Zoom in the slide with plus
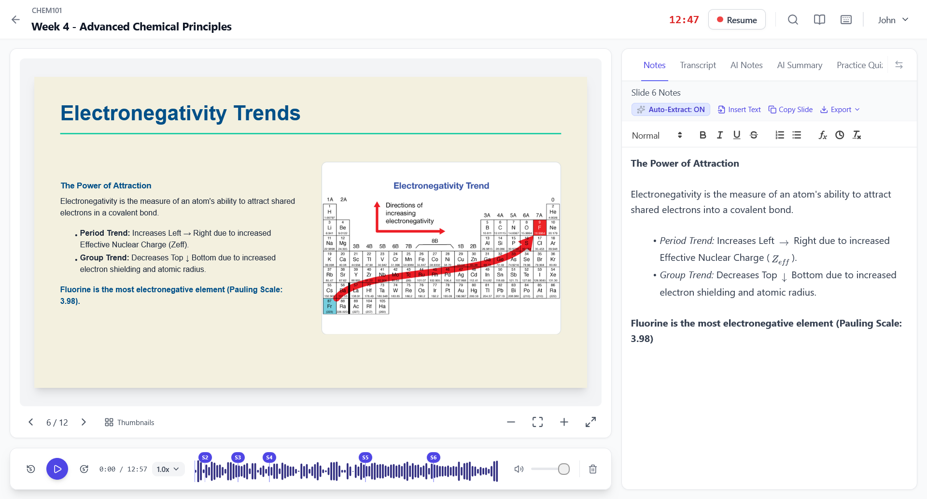 [x=564, y=422]
